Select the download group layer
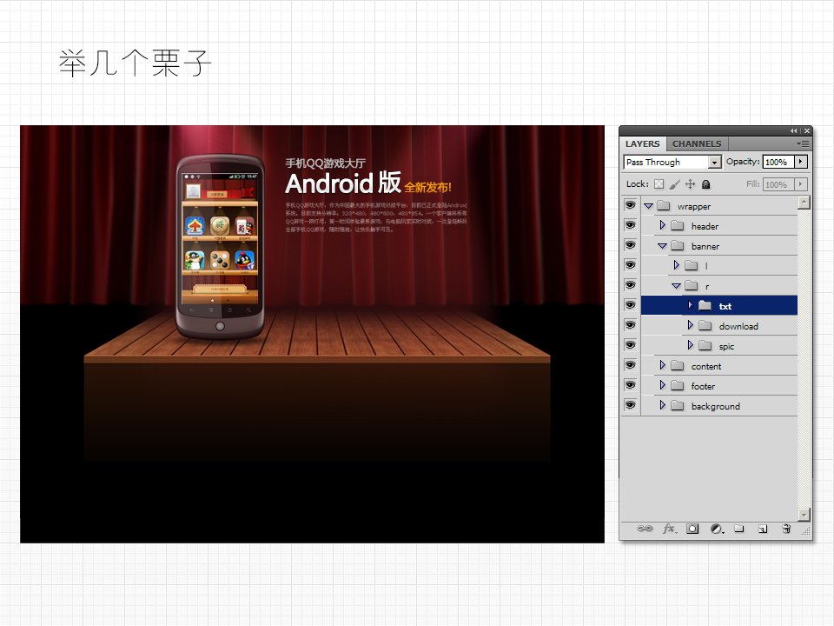Viewport: 834px width, 626px height. [x=738, y=326]
